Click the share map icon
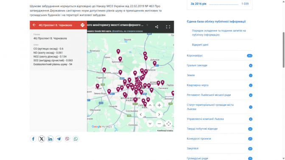 click(x=156, y=27)
